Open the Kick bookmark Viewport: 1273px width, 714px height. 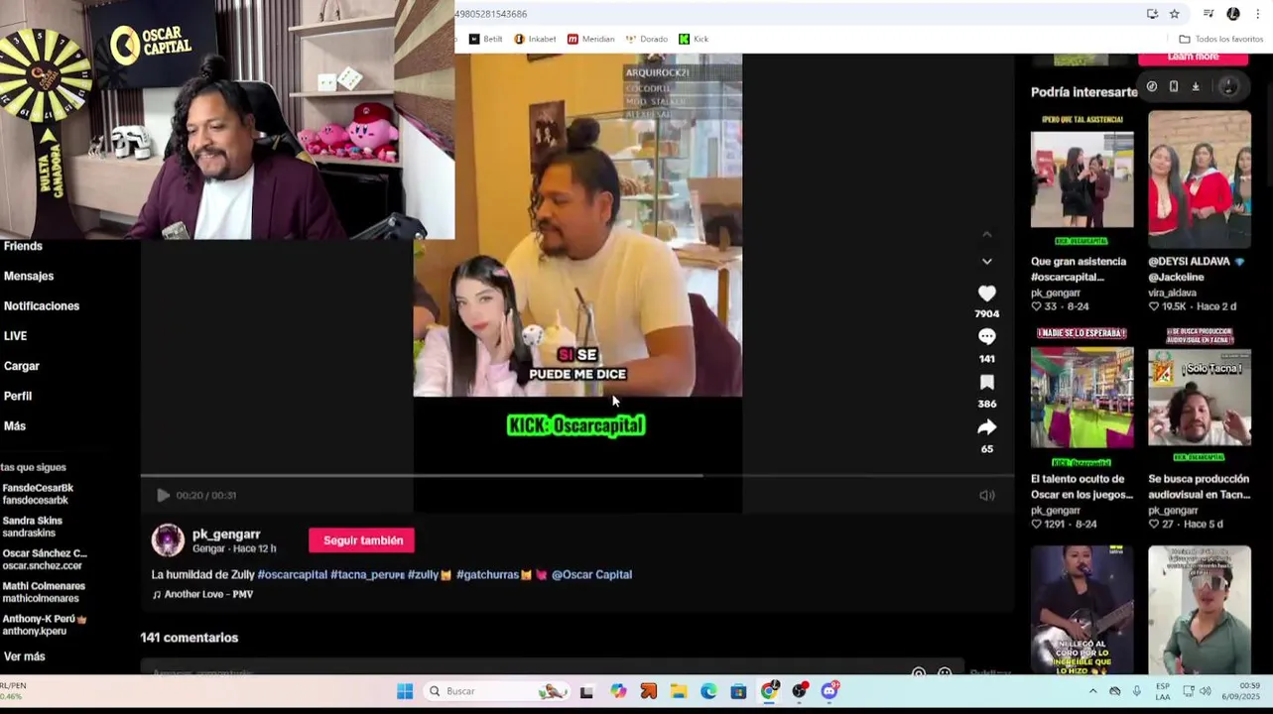694,39
